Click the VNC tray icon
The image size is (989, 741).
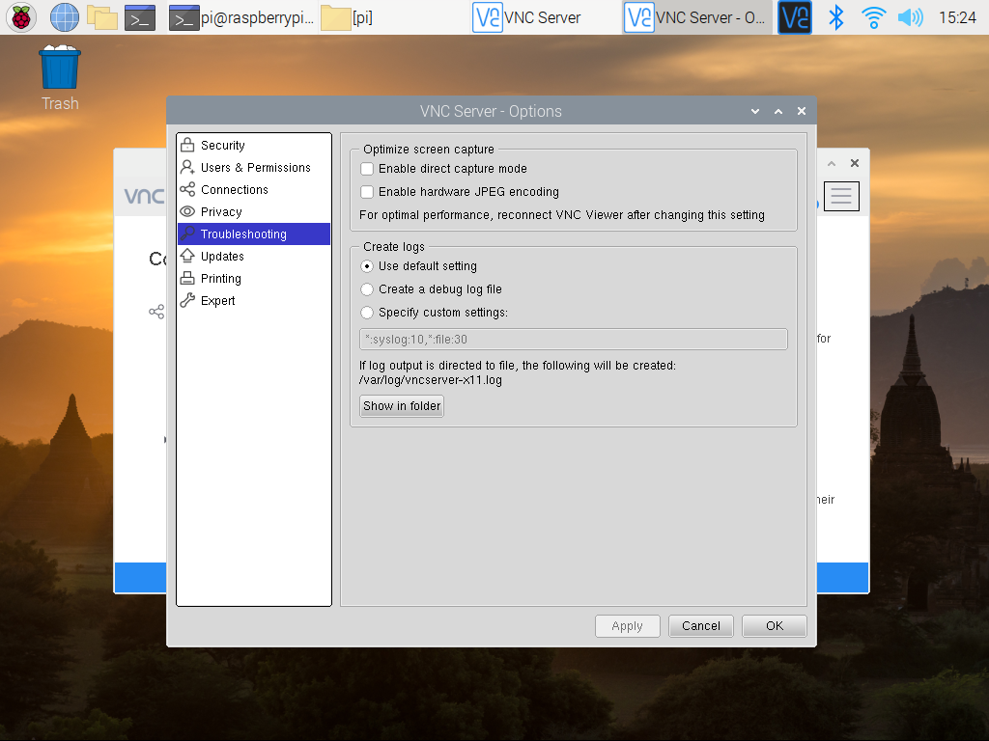coord(794,17)
